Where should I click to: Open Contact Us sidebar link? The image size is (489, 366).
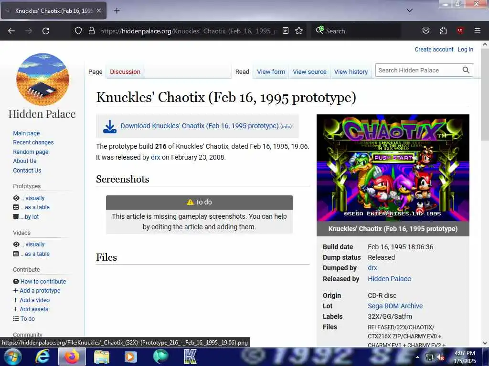[x=27, y=171]
